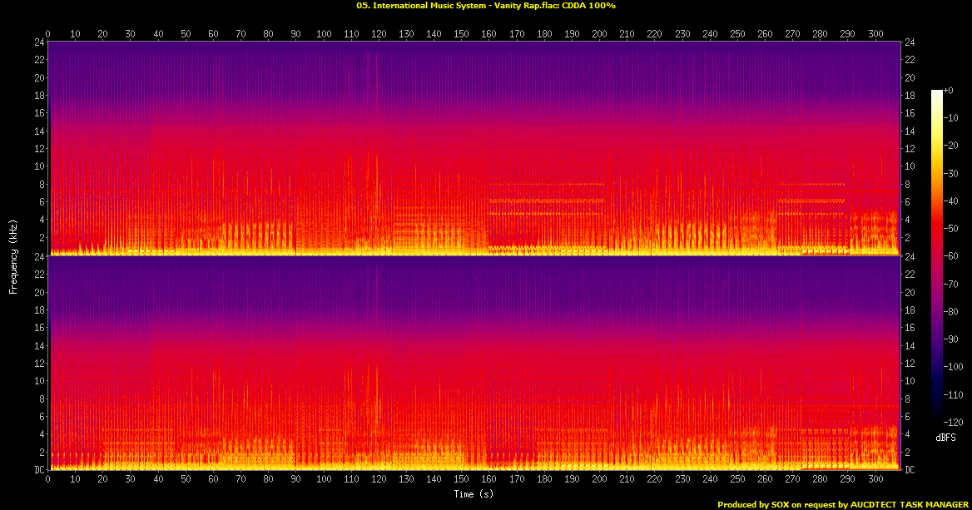Click the "Frequency (kHz)" vertical axis label
The height and width of the screenshot is (510, 972).
[13, 255]
